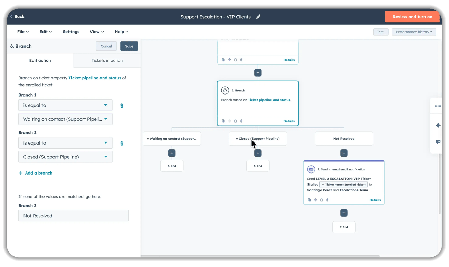449x267 pixels.
Task: Click the clipboard icon on the email action card
Action: [x=321, y=200]
